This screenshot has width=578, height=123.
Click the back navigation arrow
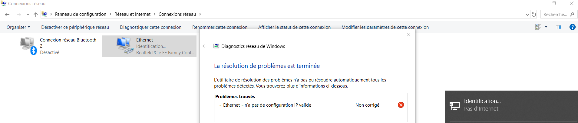click(7, 15)
